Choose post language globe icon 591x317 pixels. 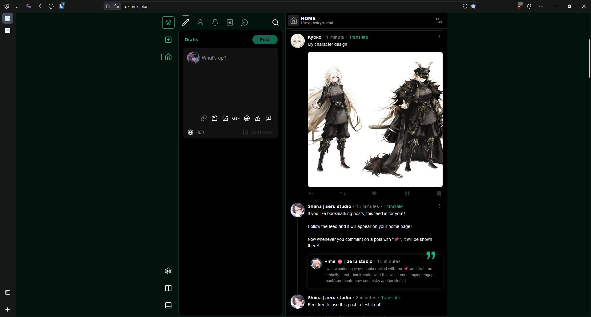191,132
